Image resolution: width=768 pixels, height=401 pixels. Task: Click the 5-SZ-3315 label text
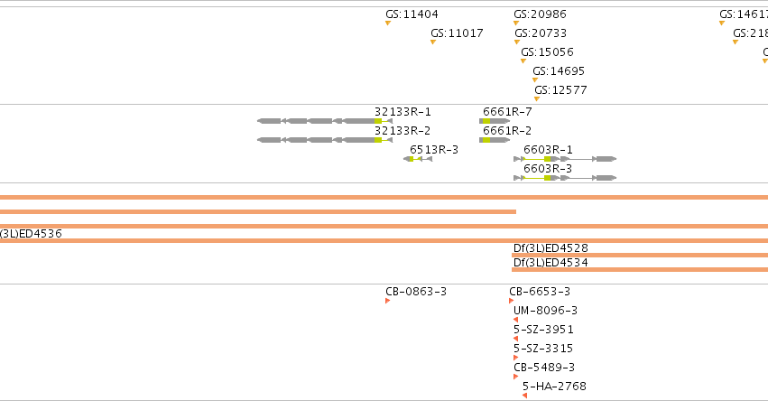[543, 349]
